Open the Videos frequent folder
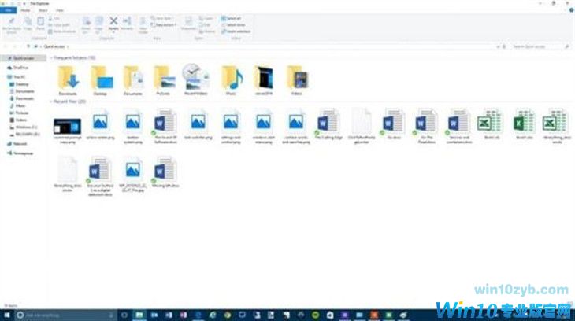This screenshot has height=321, width=575. [x=298, y=77]
